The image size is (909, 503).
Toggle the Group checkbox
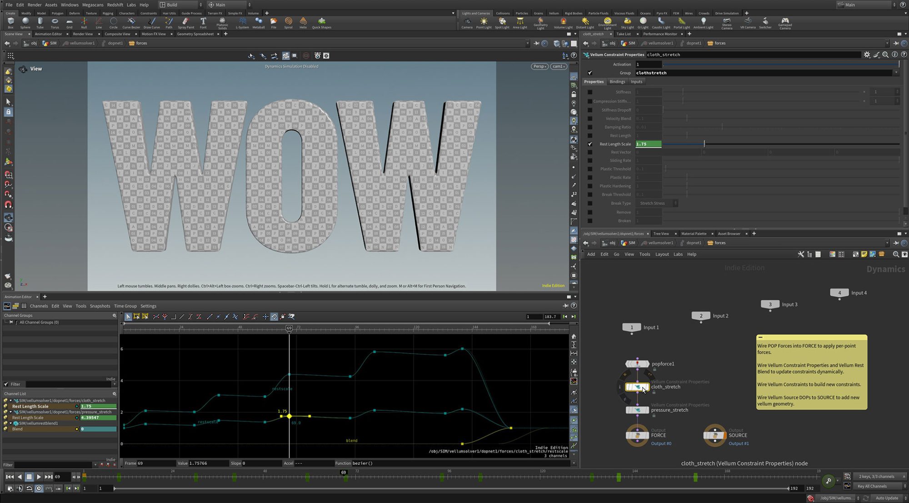click(590, 73)
